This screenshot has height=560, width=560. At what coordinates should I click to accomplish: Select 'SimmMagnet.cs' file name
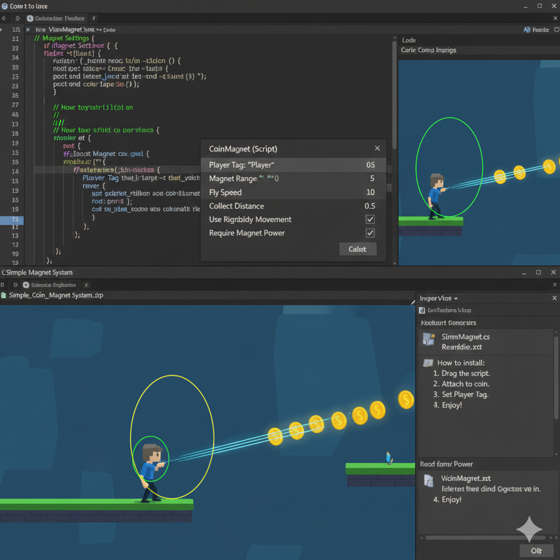pos(465,337)
